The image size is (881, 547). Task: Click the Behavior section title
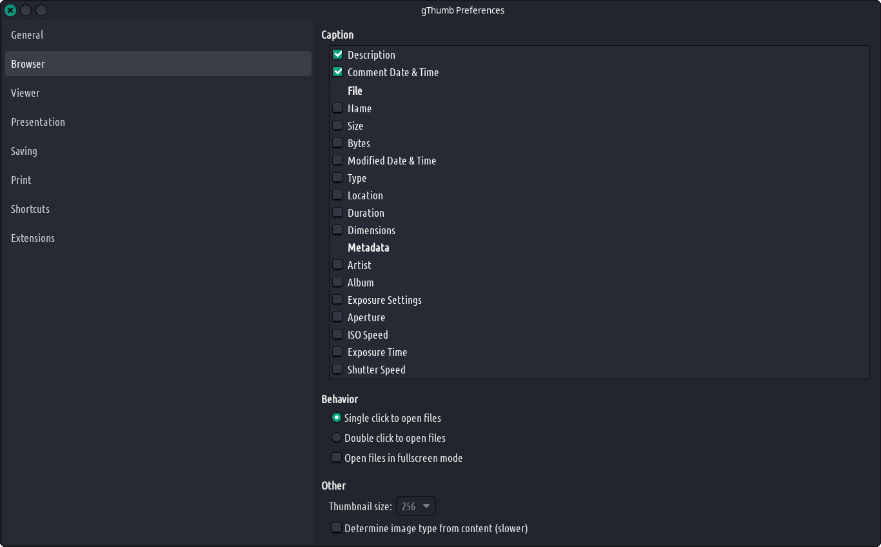pyautogui.click(x=339, y=399)
